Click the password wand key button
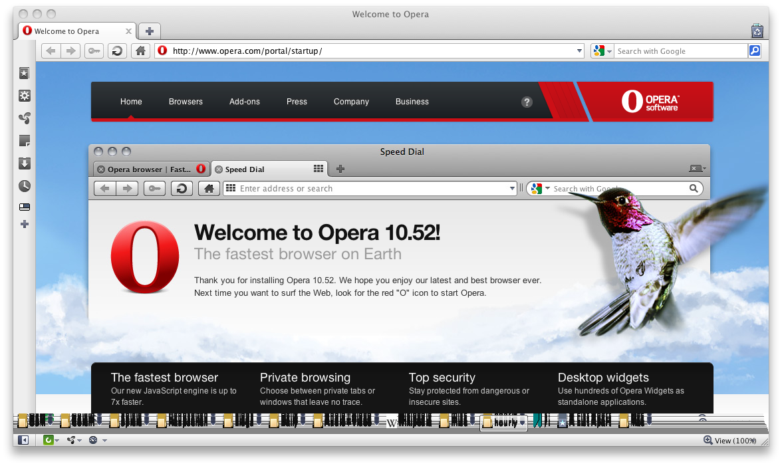 point(94,51)
